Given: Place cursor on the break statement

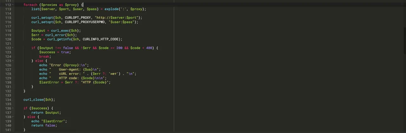Looking at the screenshot, I should (x=44, y=57).
